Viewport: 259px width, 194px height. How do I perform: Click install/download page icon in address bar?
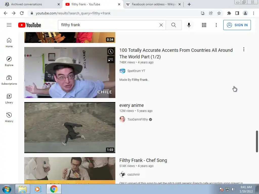203,13
